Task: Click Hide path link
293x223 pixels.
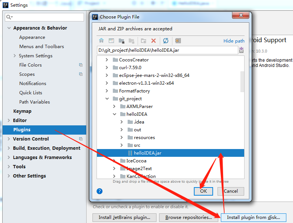Action: click(234, 41)
